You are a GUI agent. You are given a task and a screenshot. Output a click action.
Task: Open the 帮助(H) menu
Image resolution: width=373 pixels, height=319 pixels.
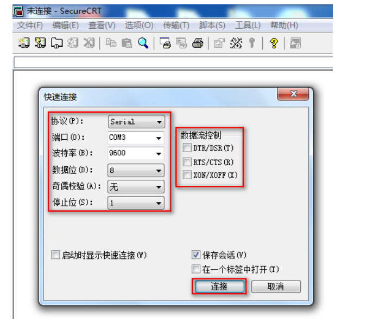[285, 25]
